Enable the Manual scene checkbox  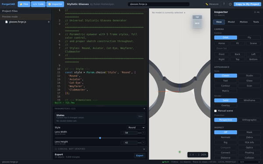click(216, 111)
